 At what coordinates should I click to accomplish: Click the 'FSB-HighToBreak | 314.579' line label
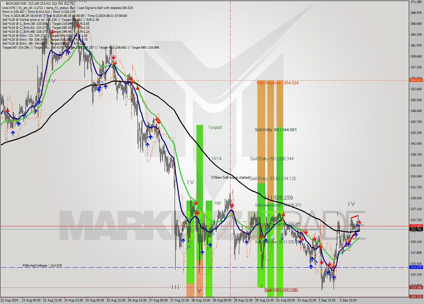click(x=42, y=266)
